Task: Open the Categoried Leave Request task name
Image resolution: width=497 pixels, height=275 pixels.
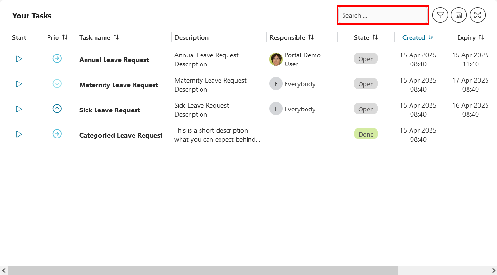Action: click(121, 135)
